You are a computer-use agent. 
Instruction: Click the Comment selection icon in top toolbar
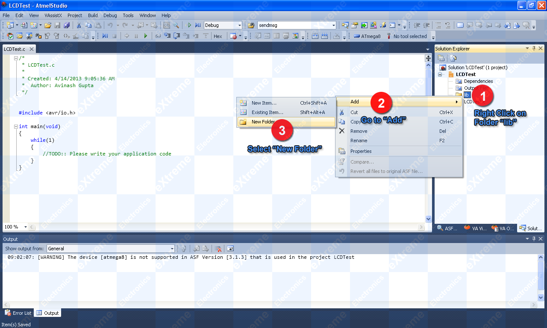(438, 25)
